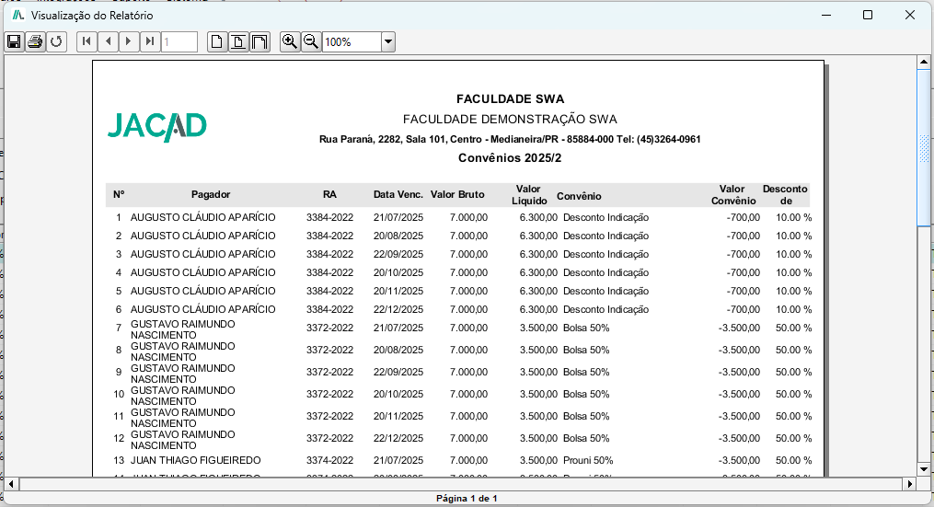Click the zoom percentage field showing 100%
934x507 pixels.
[x=352, y=42]
